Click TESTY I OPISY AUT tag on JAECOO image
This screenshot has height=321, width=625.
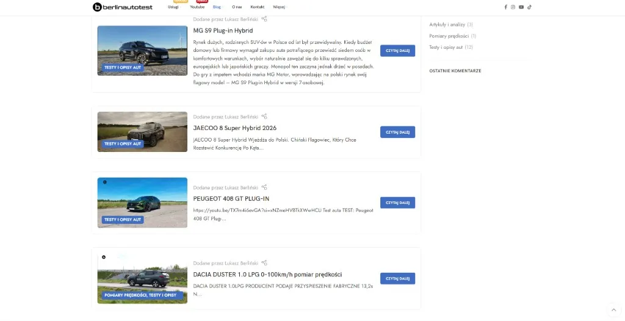pos(122,143)
